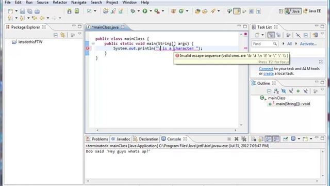Toggle Hide Static Members in Outline

click(291, 91)
